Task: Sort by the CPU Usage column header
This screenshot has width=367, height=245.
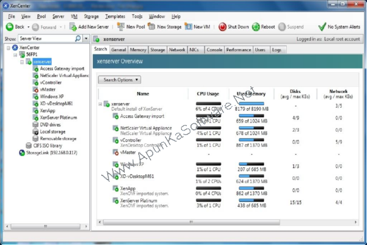Action: (208, 94)
